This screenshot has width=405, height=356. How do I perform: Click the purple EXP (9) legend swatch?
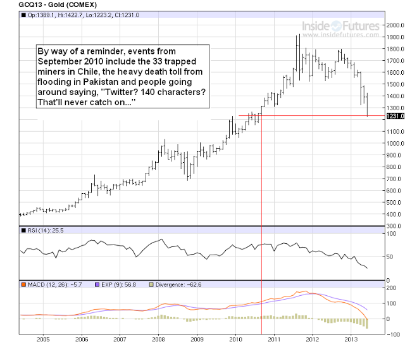(97, 284)
